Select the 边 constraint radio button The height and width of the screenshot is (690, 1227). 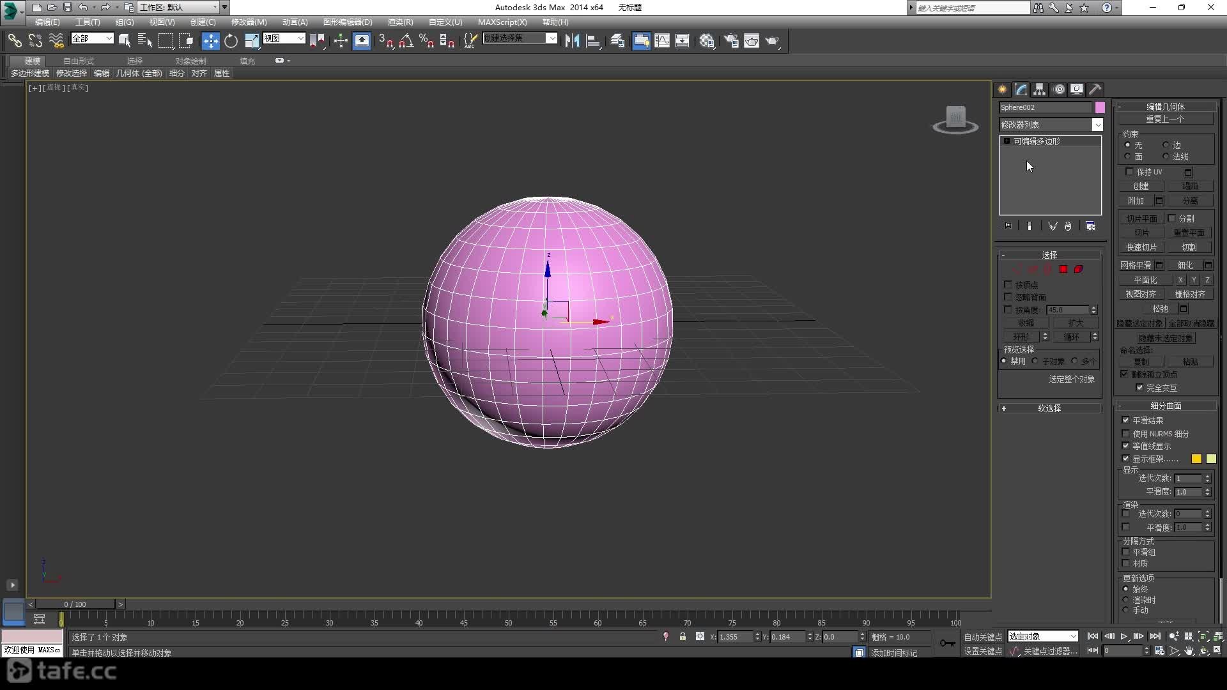pos(1166,145)
